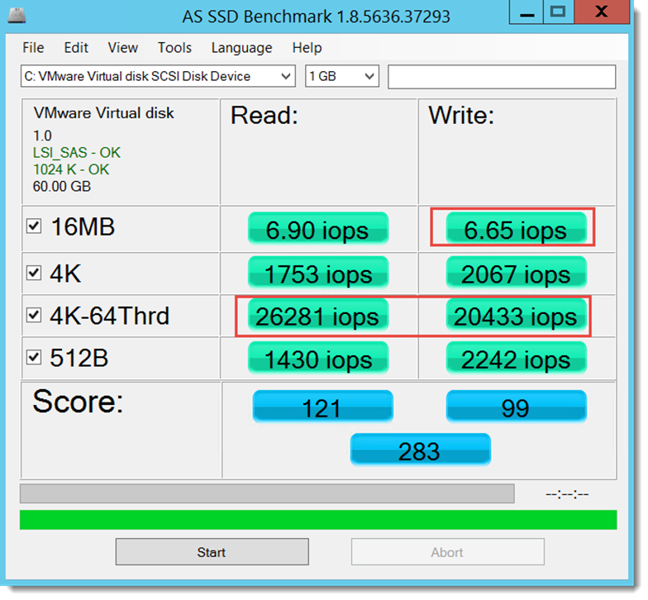
Task: Uncheck the 16MB test checkbox
Action: [x=34, y=226]
